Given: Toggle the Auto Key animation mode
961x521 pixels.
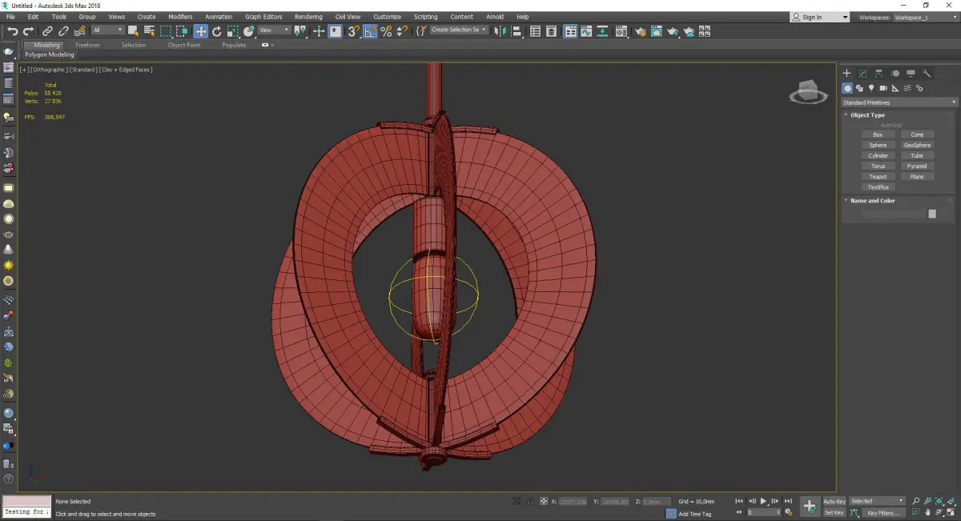Looking at the screenshot, I should [x=834, y=501].
